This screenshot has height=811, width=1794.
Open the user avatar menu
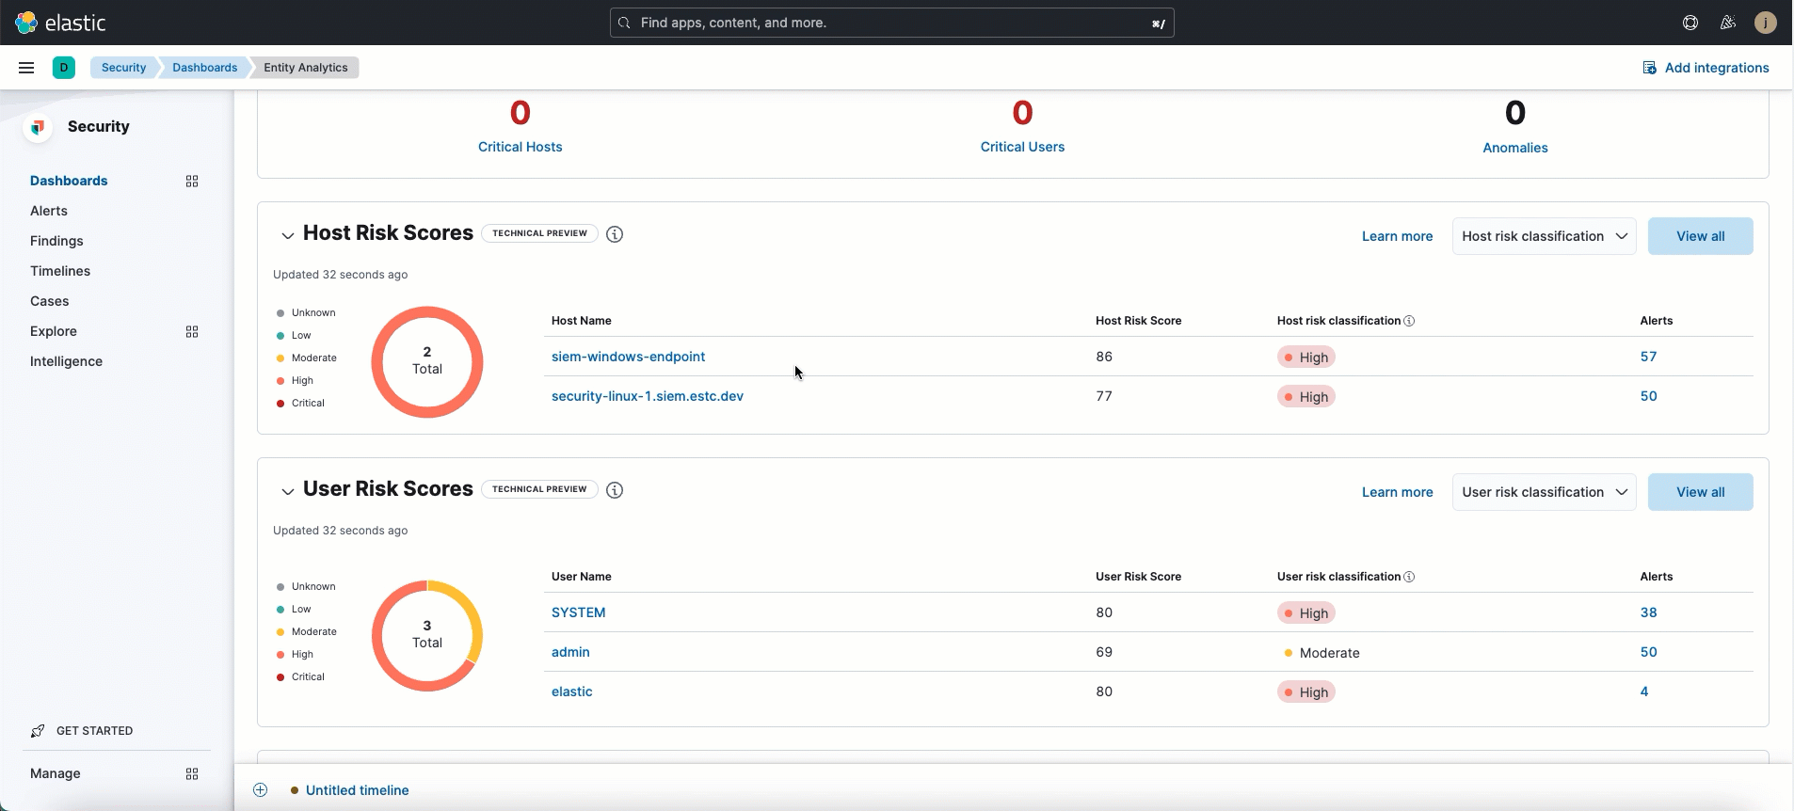[1766, 23]
